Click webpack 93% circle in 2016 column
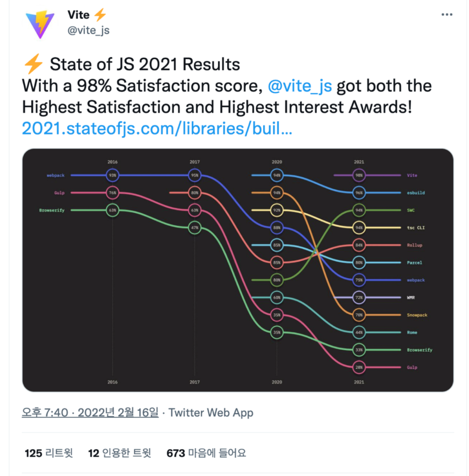The image size is (469, 476). pos(113,175)
